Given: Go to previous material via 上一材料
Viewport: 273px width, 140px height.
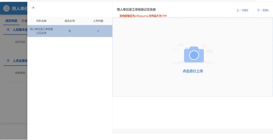Looking at the screenshot, I should coord(242,10).
